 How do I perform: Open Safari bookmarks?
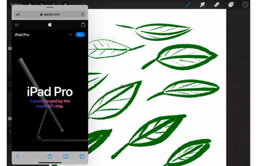tap(66, 157)
